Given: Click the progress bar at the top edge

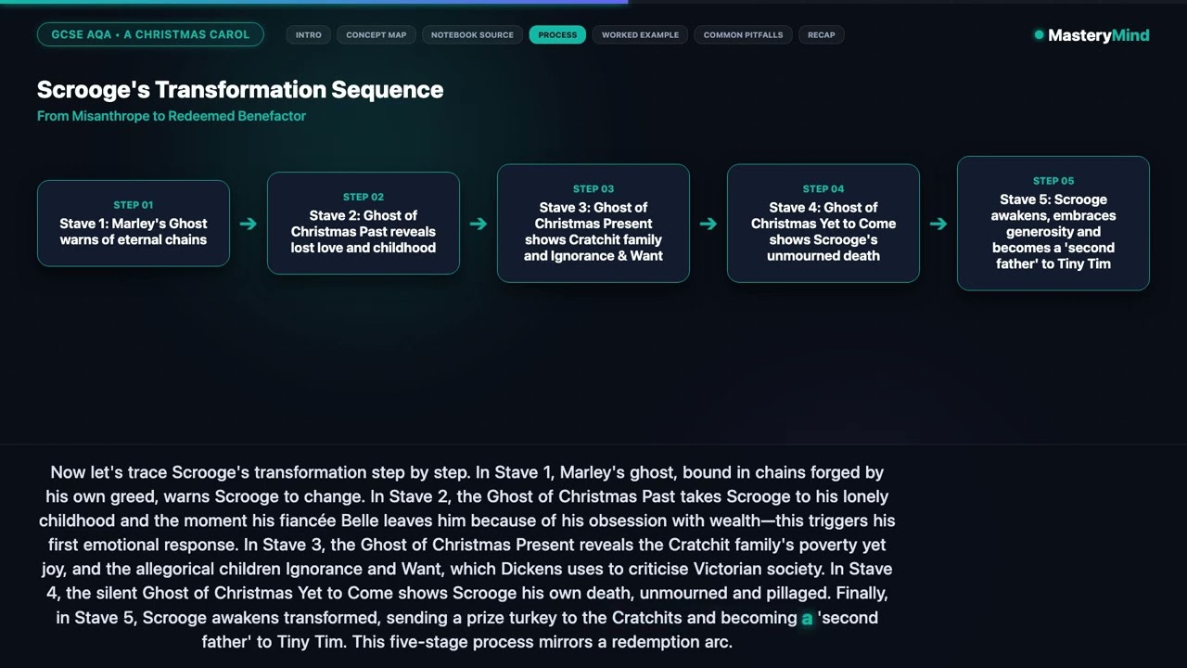Looking at the screenshot, I should 593,2.
